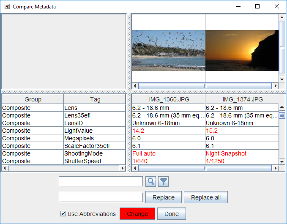Click the Replace all button
This screenshot has height=224, width=287.
point(206,197)
